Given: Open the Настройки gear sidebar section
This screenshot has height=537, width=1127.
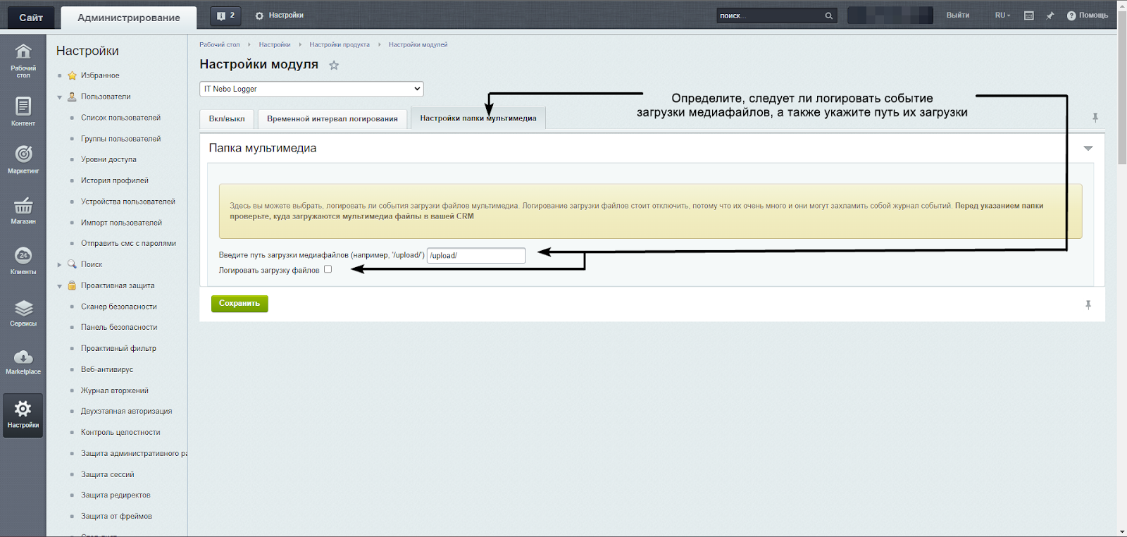Looking at the screenshot, I should pos(23,415).
